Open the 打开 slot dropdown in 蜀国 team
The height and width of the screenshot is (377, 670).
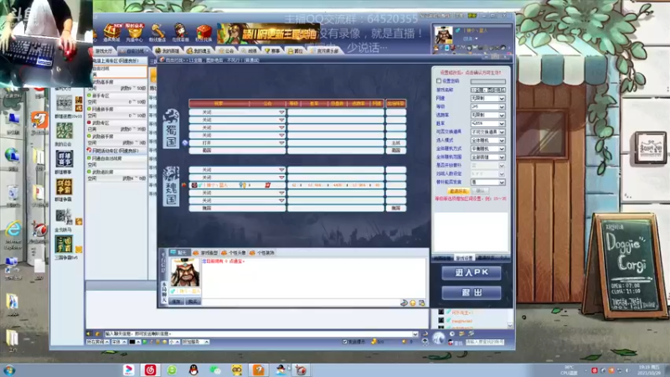click(237, 142)
